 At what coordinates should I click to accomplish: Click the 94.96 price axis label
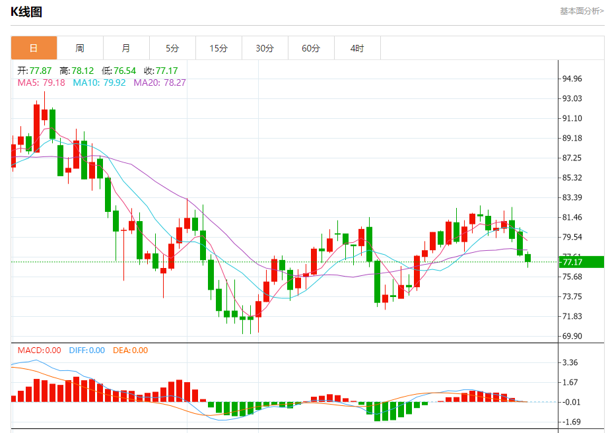pos(572,79)
